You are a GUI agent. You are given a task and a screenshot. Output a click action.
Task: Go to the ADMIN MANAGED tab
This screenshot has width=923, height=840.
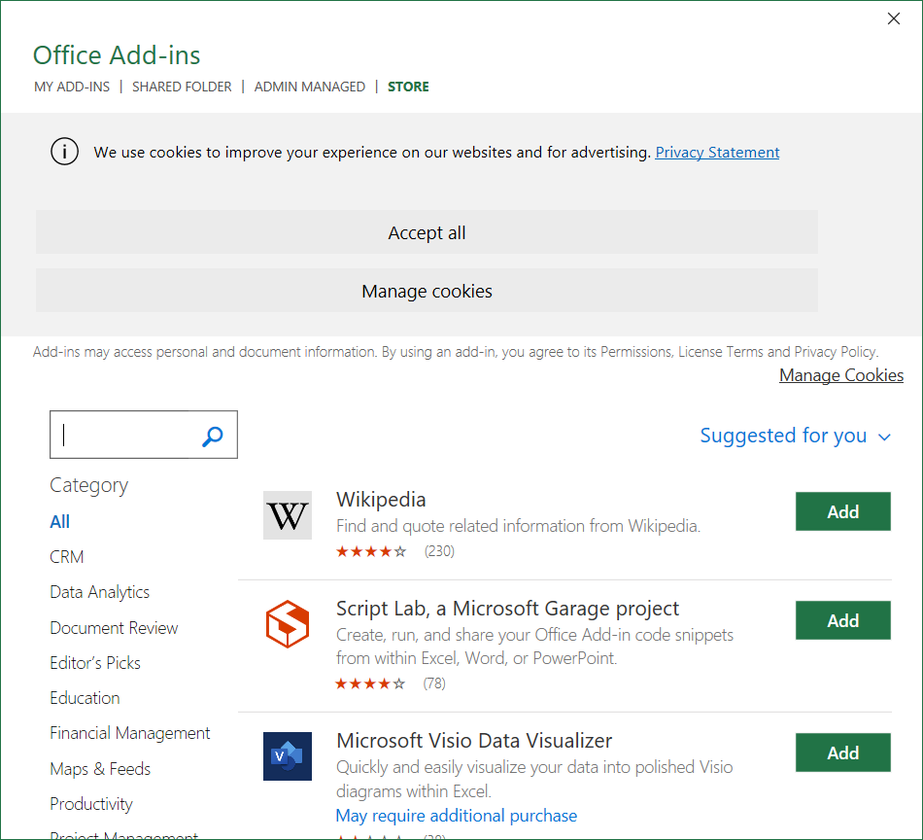[310, 87]
